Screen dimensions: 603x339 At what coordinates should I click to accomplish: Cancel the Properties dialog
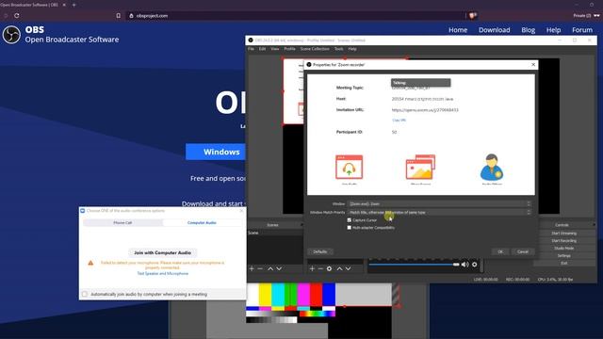(x=523, y=251)
